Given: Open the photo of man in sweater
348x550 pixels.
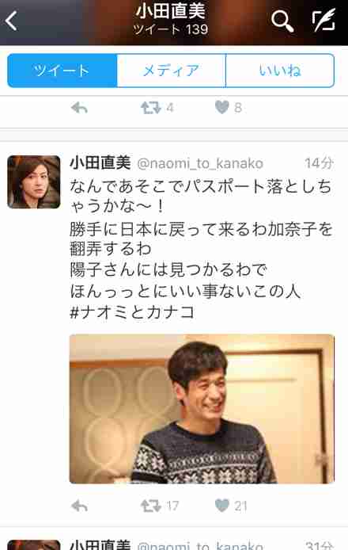Looking at the screenshot, I should 202,409.
